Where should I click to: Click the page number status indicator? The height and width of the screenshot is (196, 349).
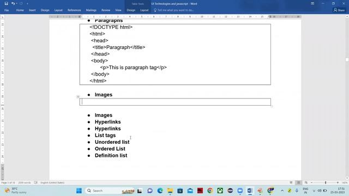coord(8,183)
